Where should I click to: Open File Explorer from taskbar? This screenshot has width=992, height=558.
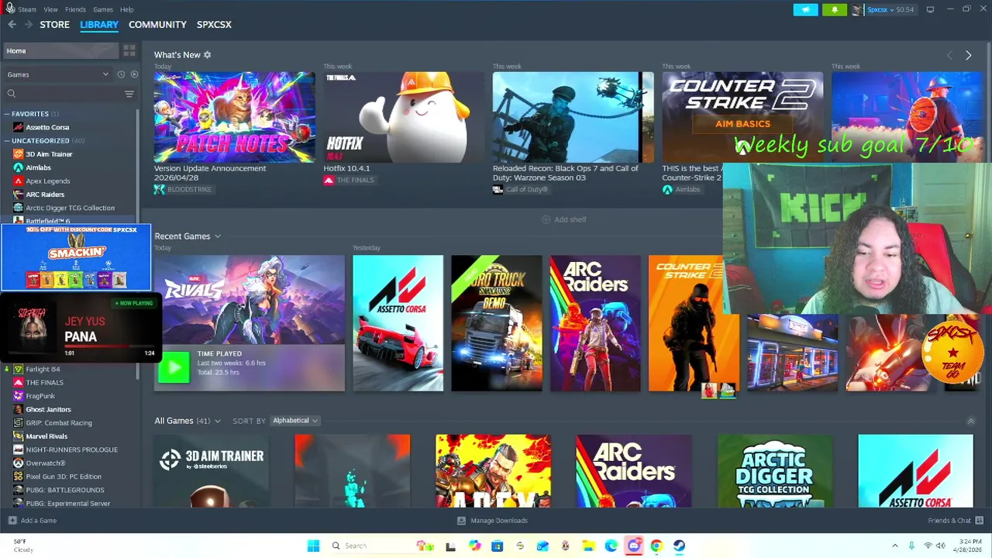click(x=588, y=546)
